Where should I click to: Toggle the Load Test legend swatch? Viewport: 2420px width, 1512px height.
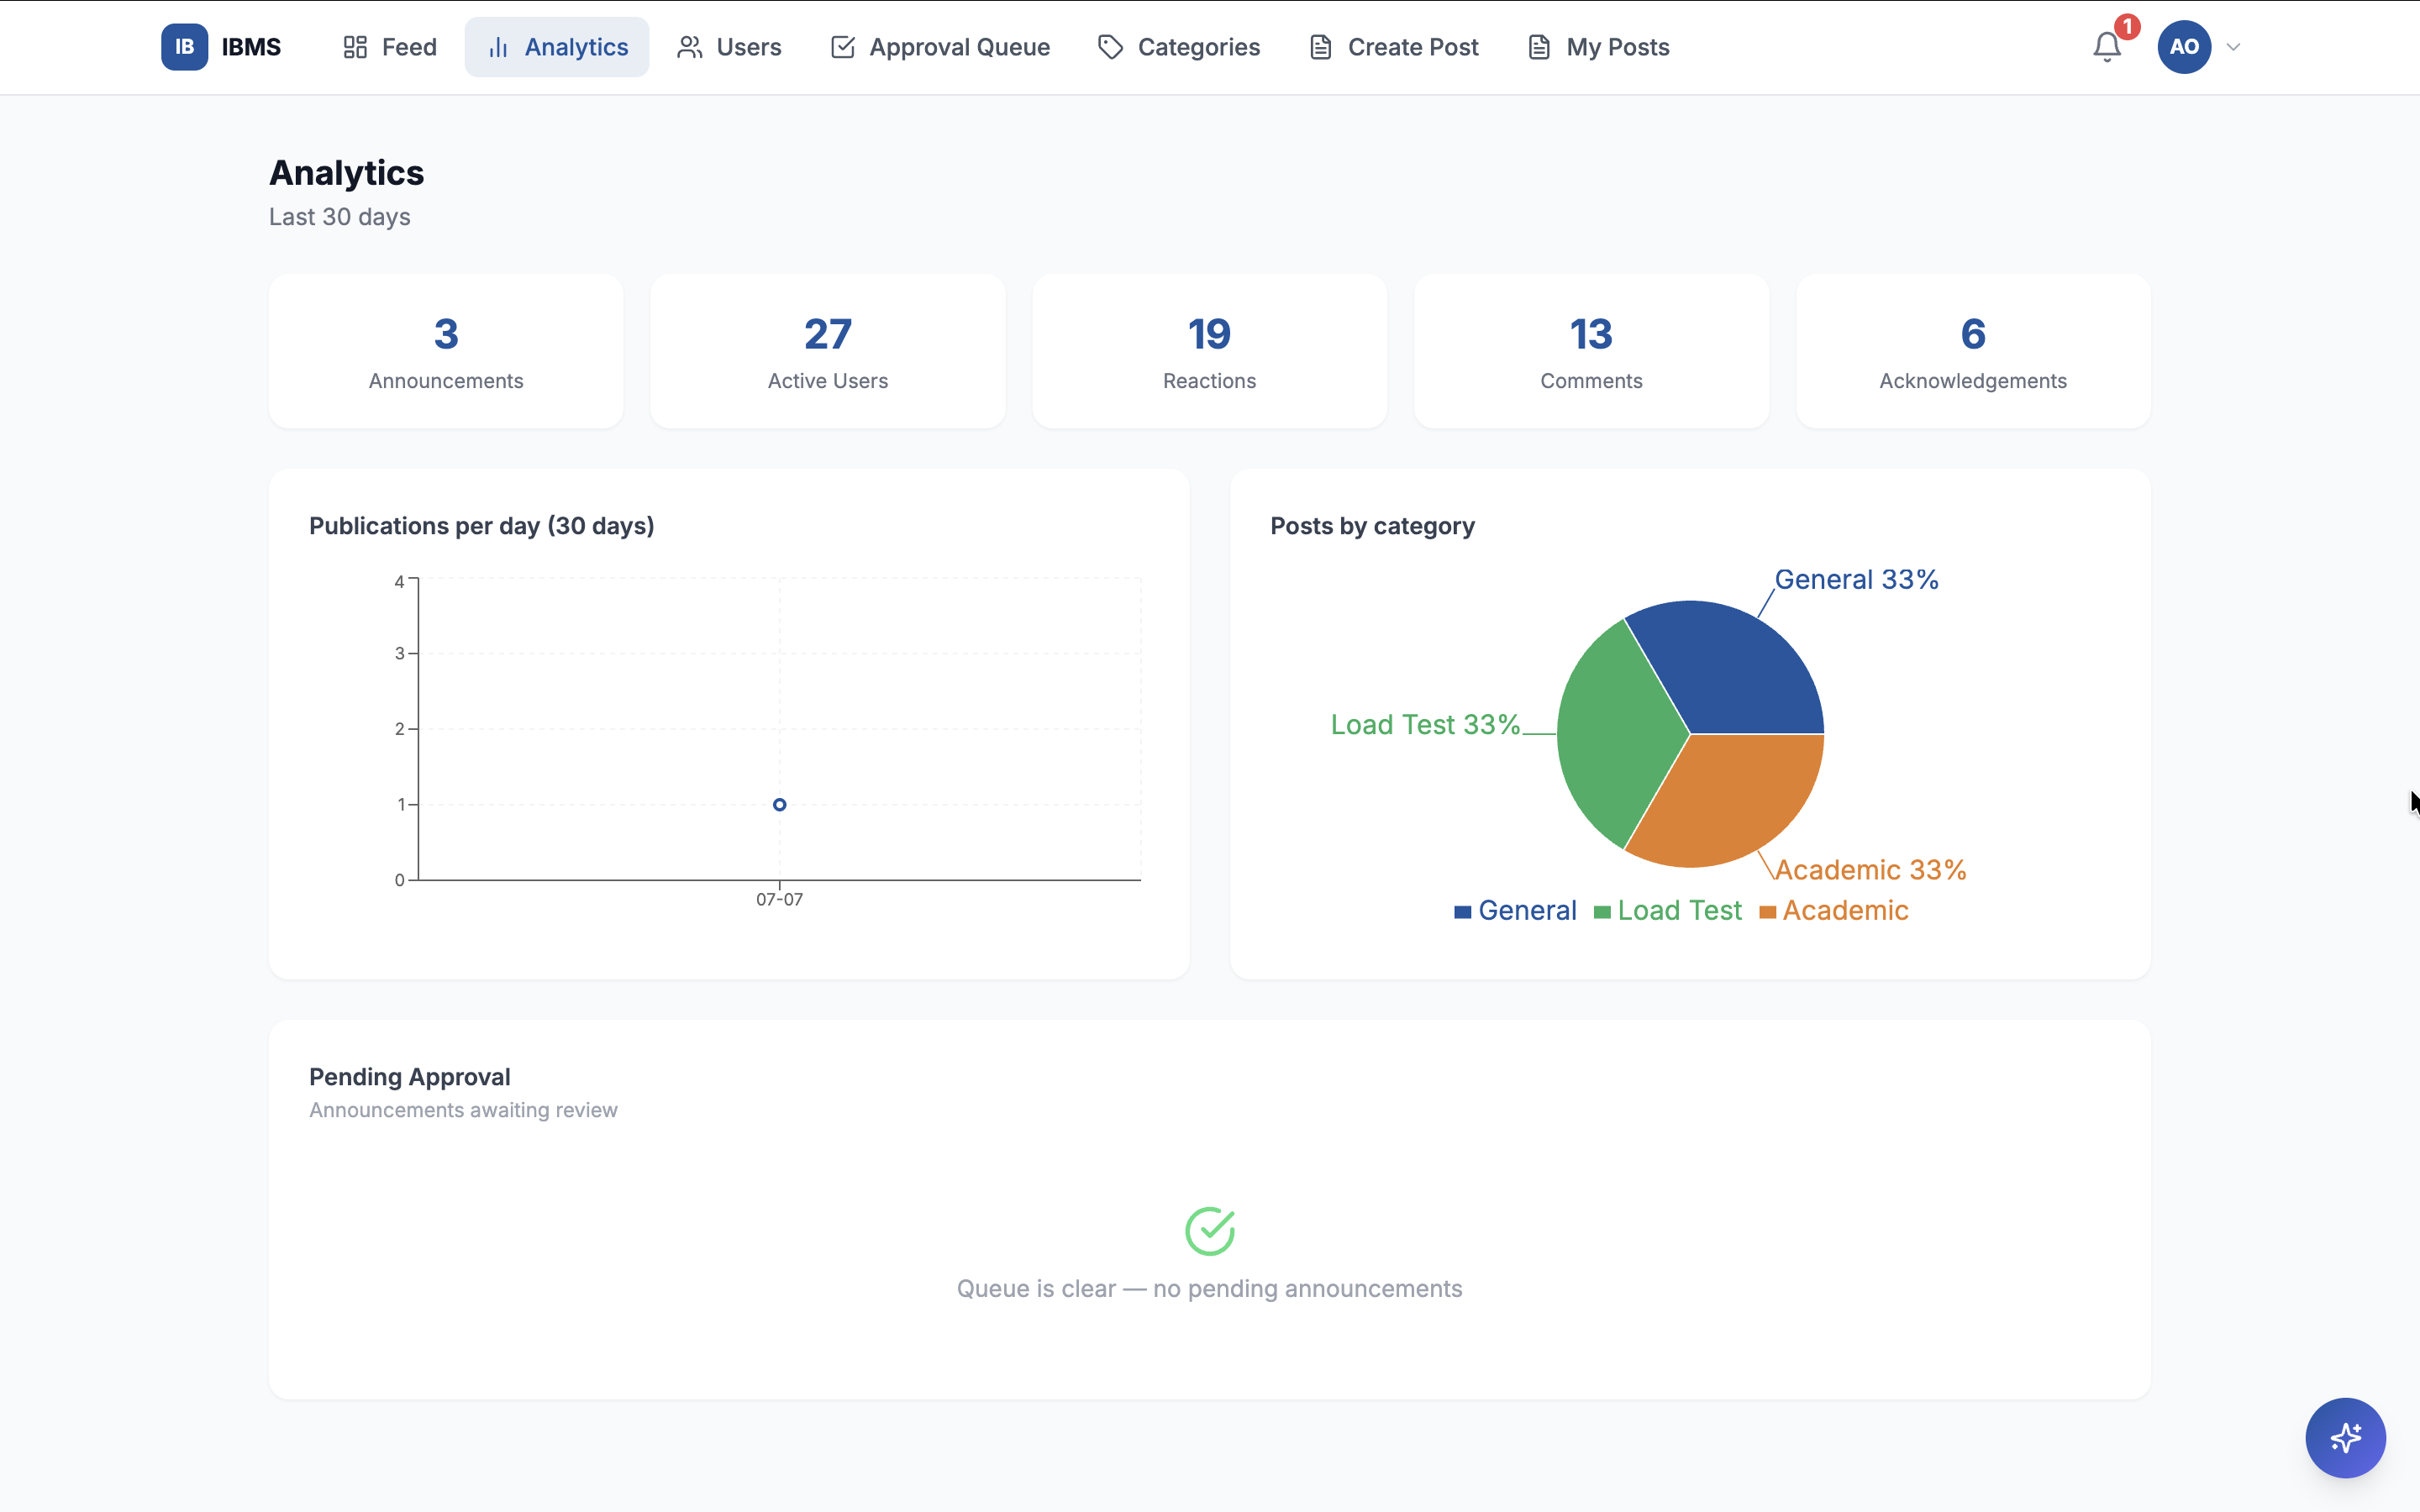1602,911
